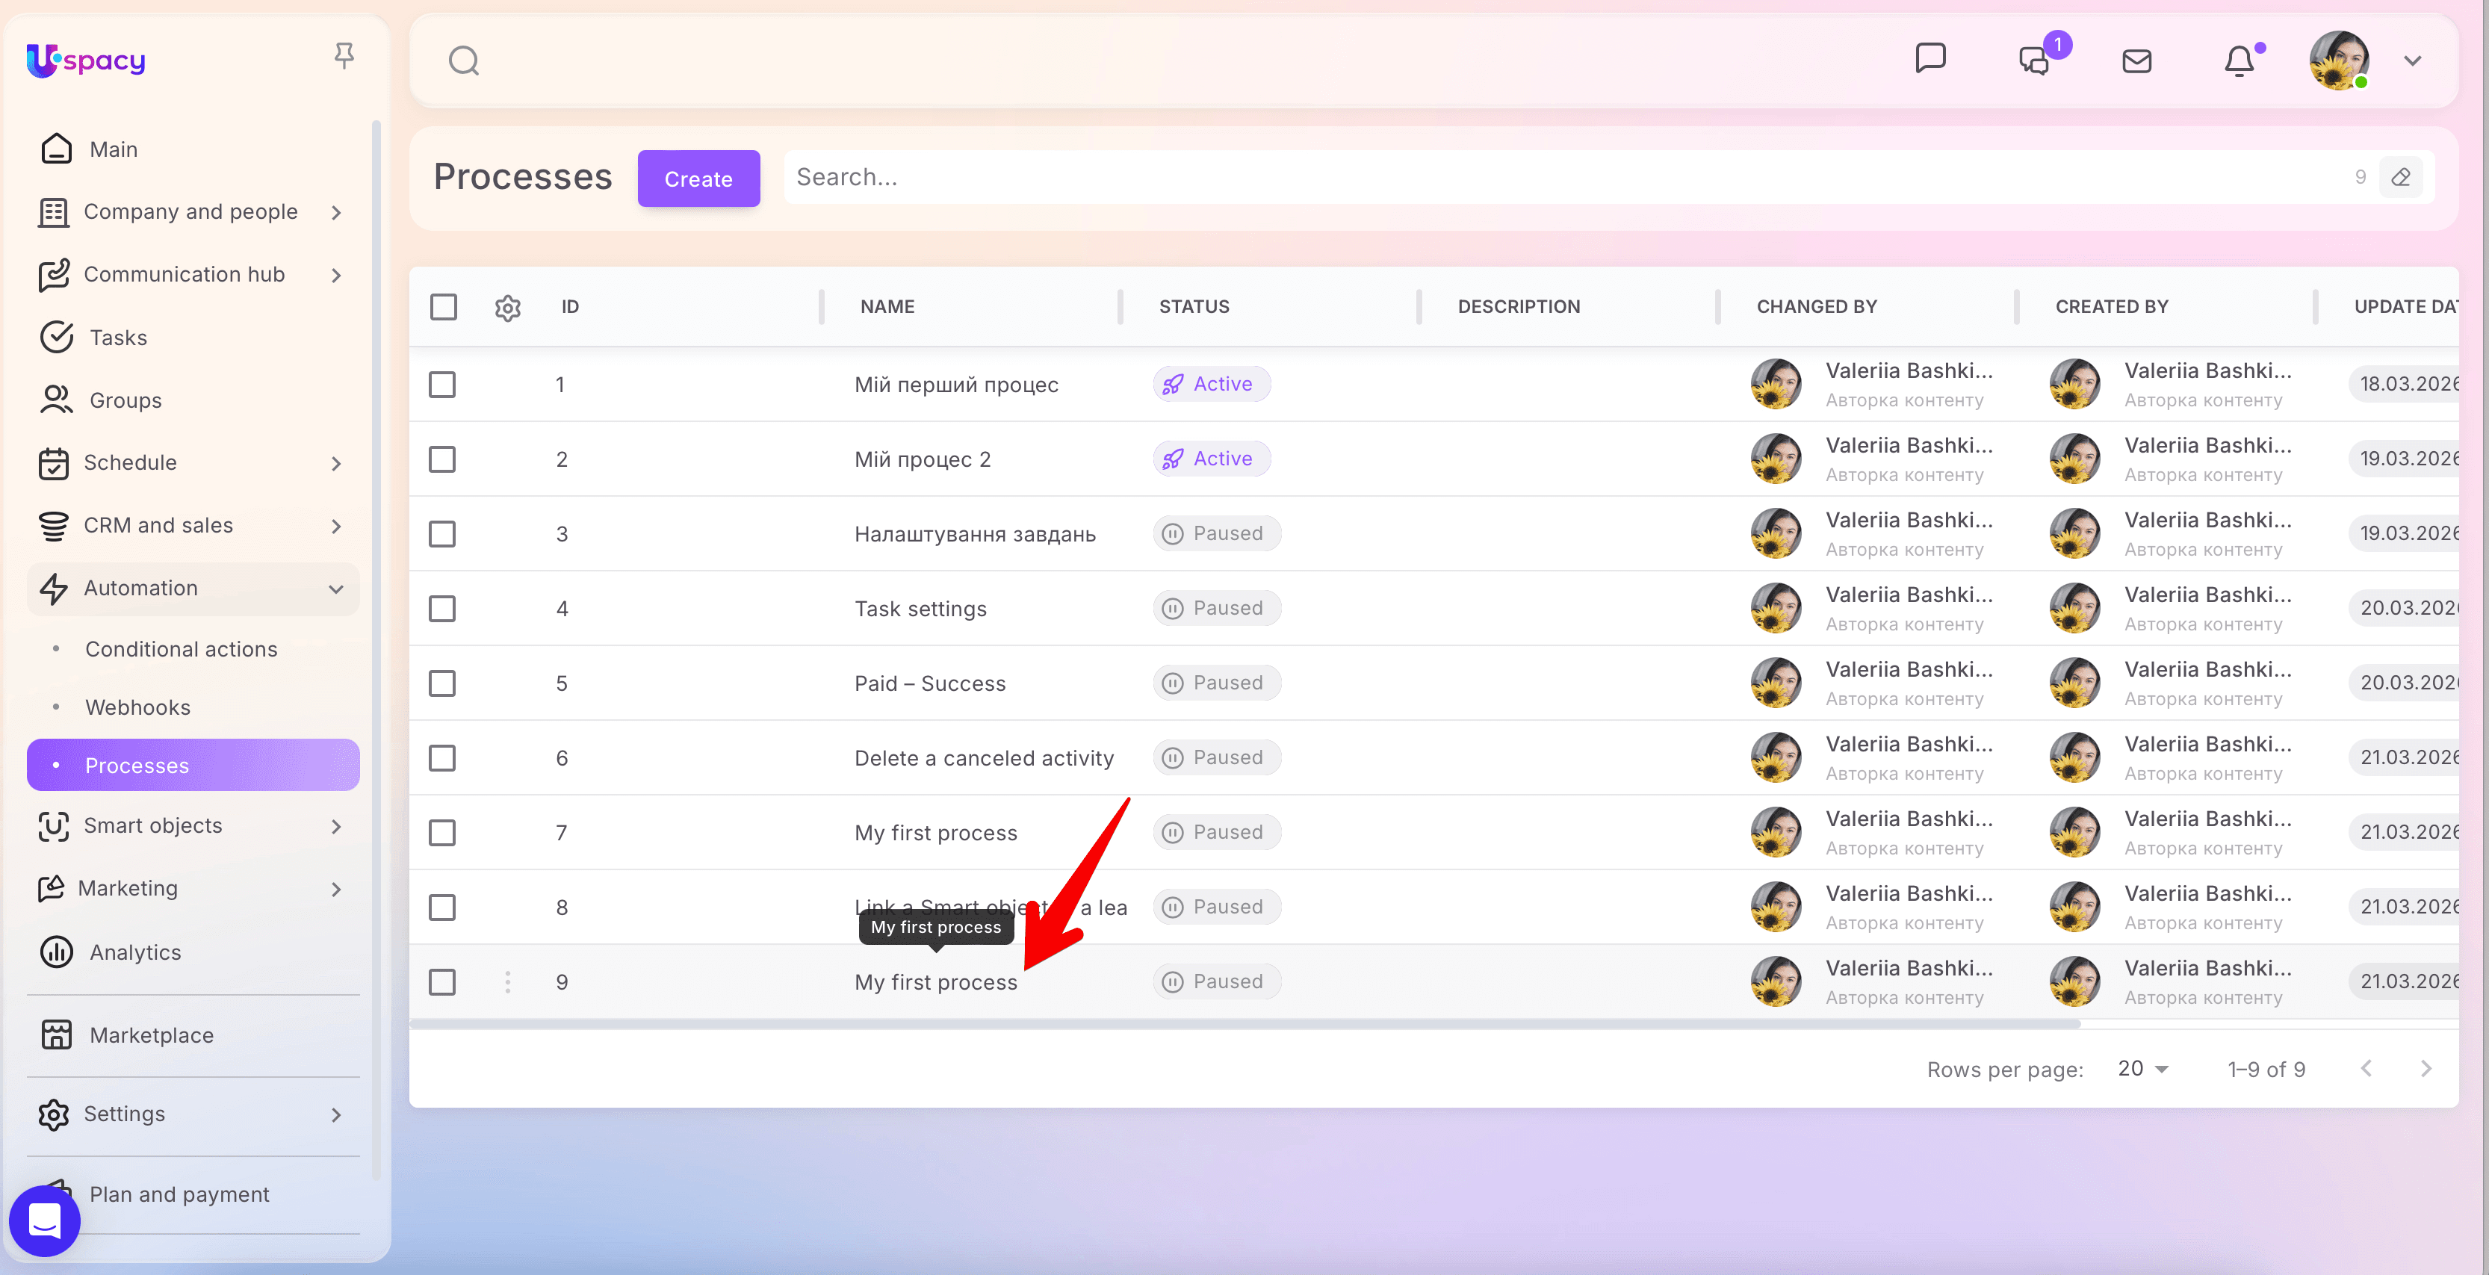The image size is (2489, 1275).
Task: Open row 9 three-dot actions menu
Action: (x=507, y=982)
